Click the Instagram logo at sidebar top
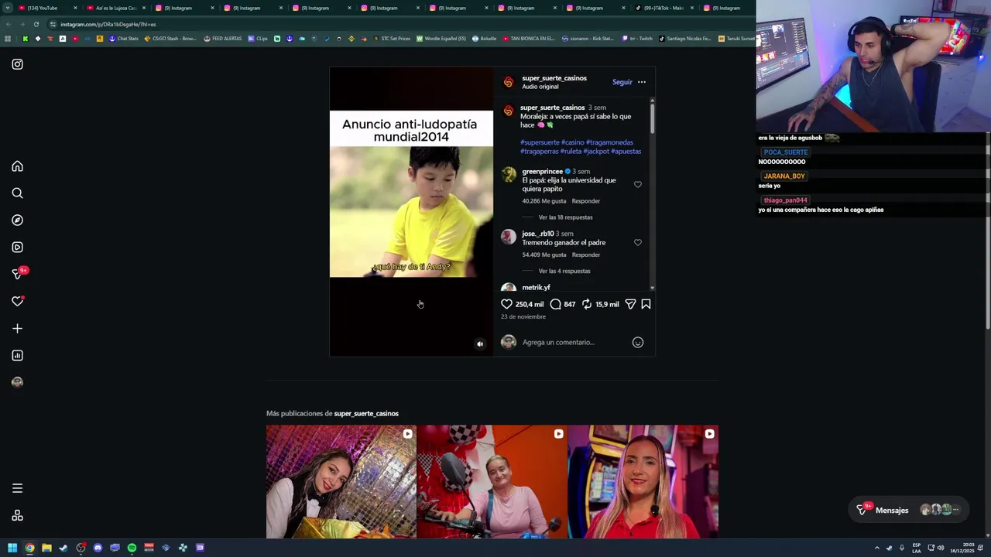 tap(17, 64)
